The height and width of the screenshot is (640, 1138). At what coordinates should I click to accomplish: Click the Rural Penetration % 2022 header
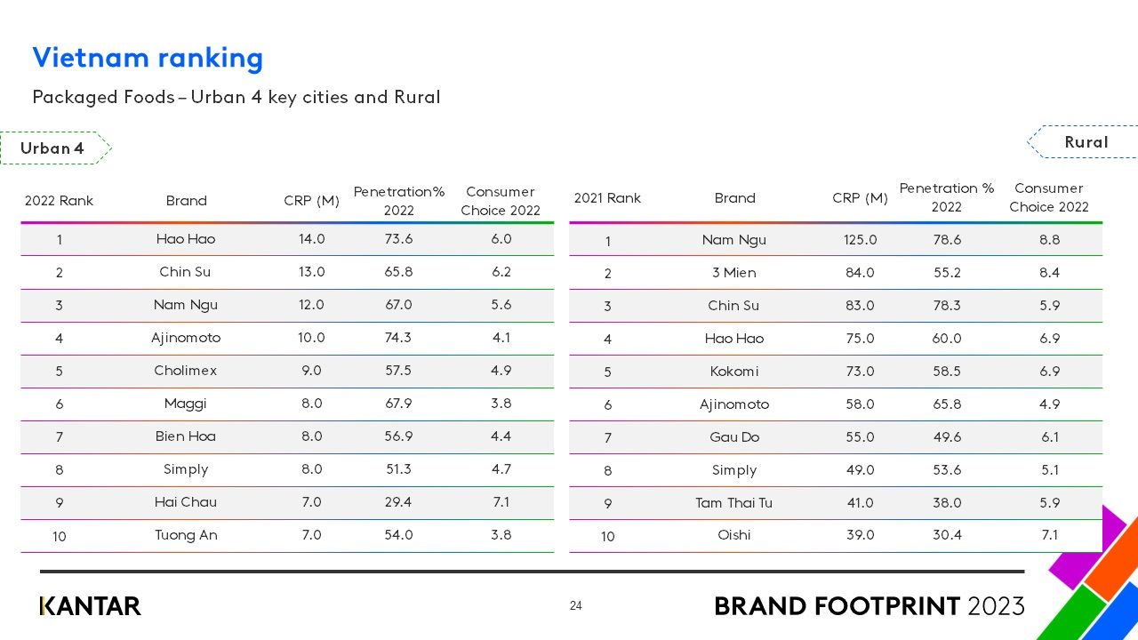[x=947, y=197]
